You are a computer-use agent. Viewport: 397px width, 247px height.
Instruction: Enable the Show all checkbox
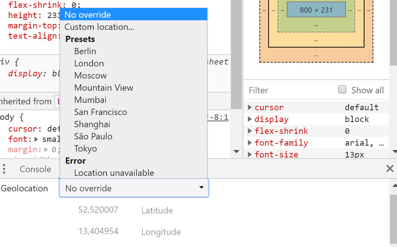point(342,90)
